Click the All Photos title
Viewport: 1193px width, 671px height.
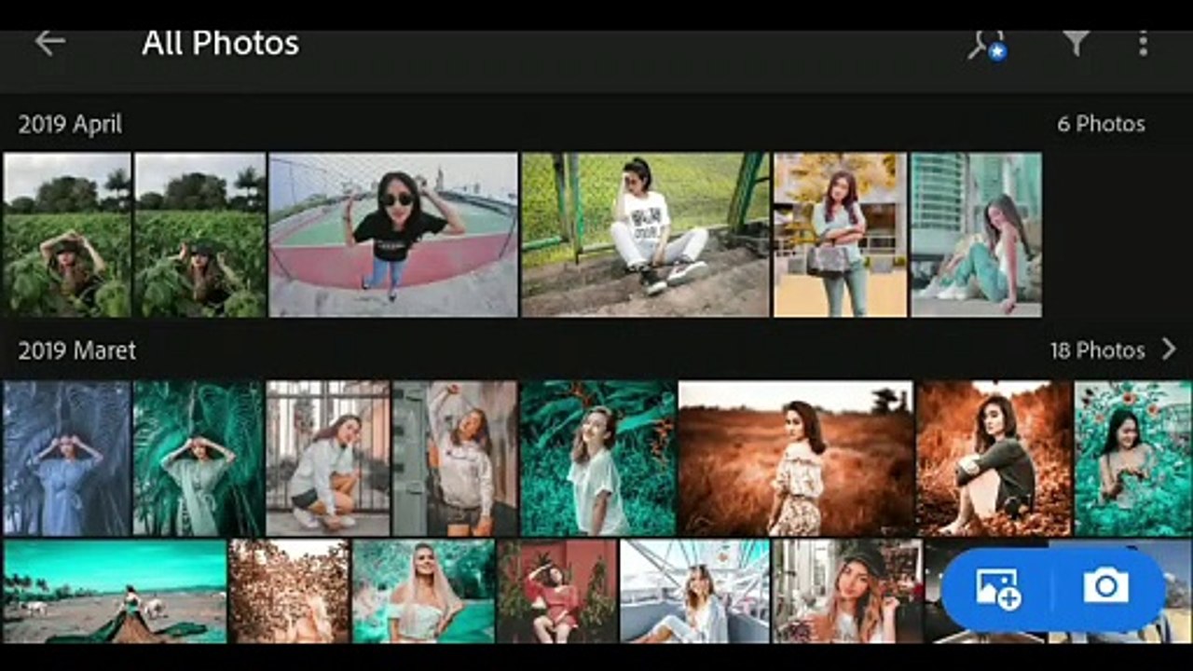pos(220,43)
